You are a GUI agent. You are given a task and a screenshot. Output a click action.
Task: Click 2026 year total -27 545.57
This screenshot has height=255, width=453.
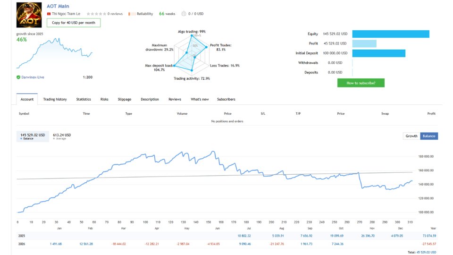click(x=429, y=244)
